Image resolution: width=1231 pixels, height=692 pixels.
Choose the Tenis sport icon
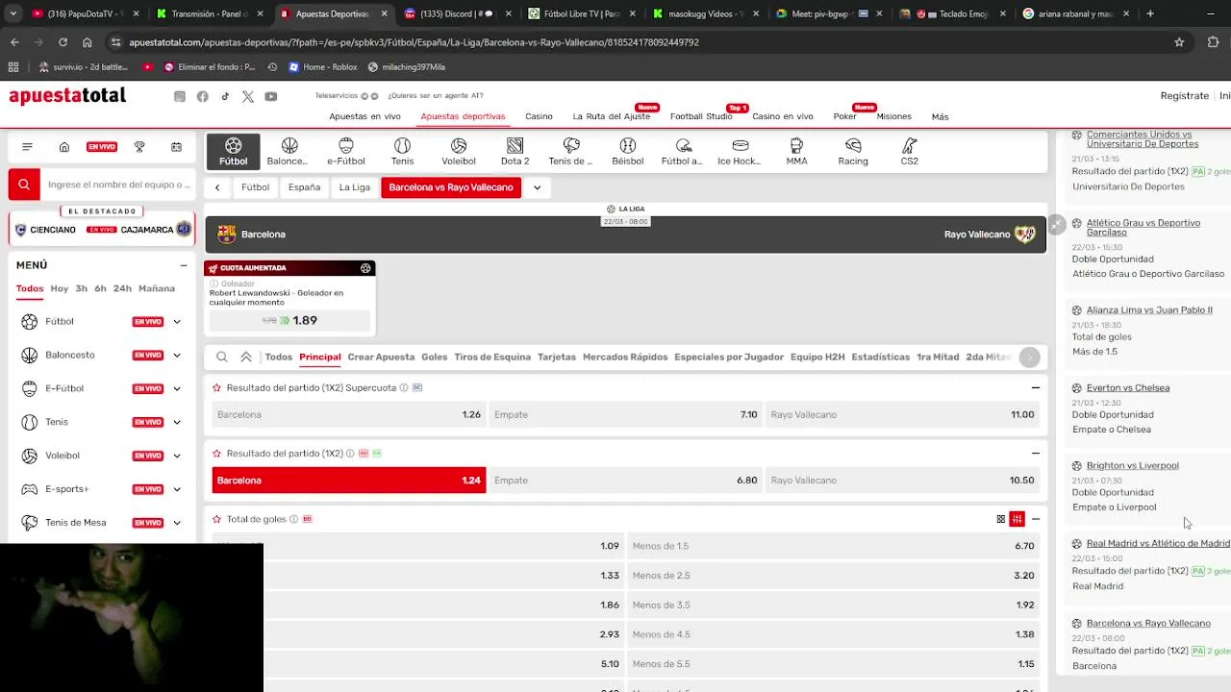point(402,152)
